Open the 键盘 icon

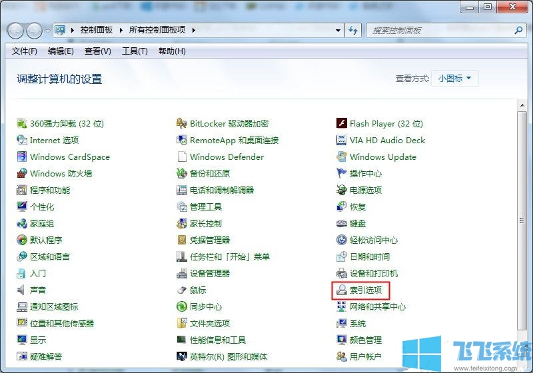point(342,223)
